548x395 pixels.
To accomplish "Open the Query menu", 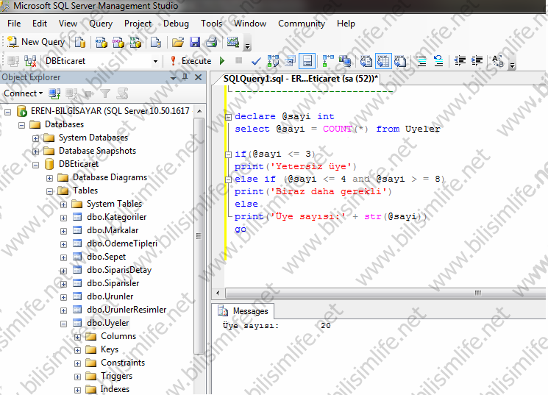I will tap(101, 24).
